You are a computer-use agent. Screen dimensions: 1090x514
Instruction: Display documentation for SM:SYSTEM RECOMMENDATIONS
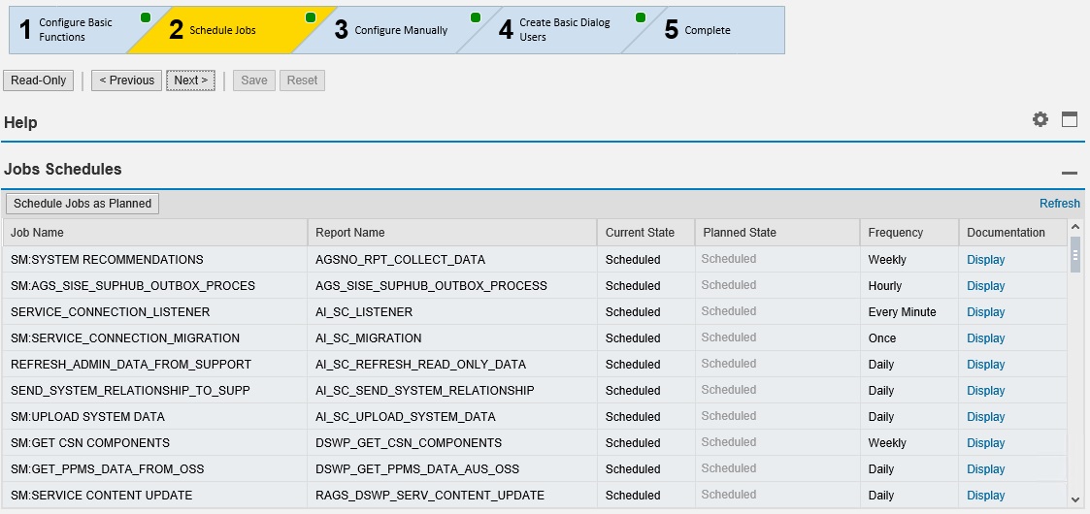986,260
